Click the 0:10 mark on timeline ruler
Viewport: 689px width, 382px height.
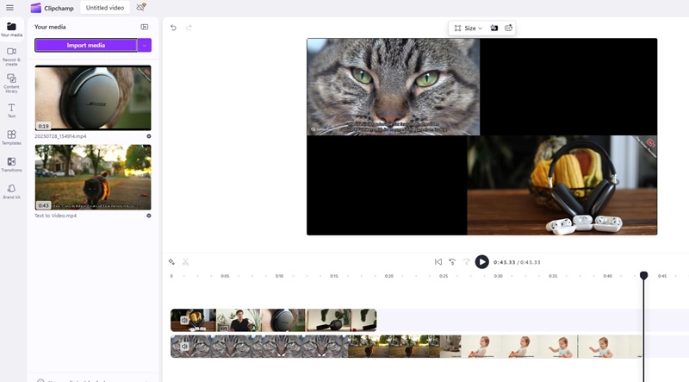(279, 276)
